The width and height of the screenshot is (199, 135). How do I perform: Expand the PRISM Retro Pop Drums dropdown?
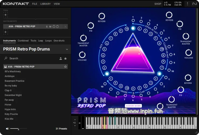(x=67, y=49)
